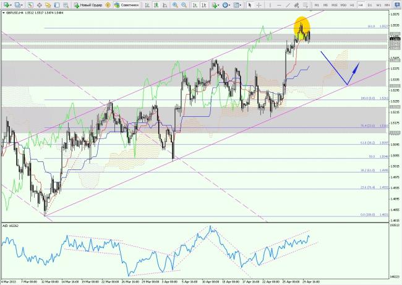Switch chart to Candlesticks type
The image size is (402, 285).
[156, 5]
